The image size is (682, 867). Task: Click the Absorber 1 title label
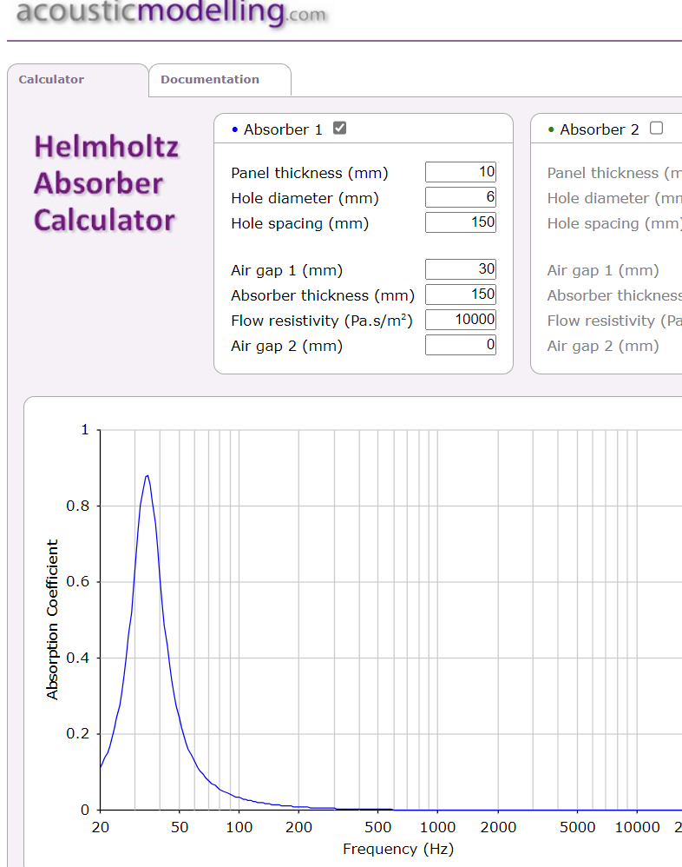click(x=283, y=129)
